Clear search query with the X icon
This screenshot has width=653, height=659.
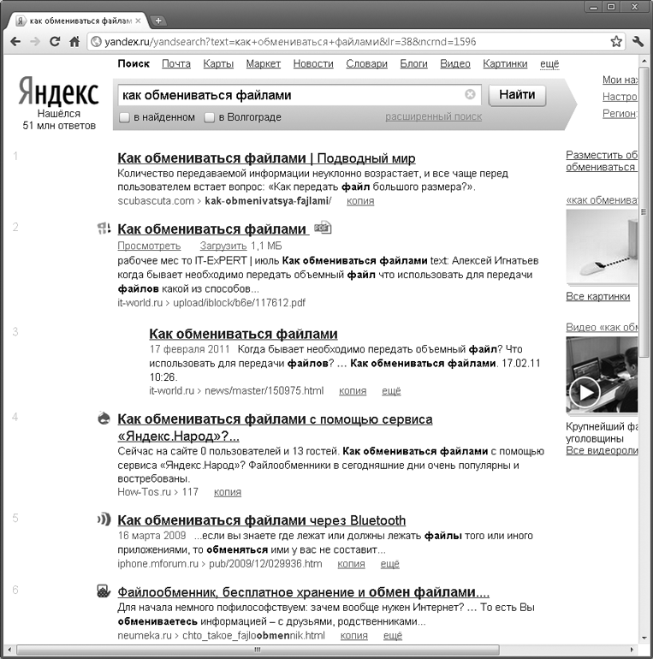[470, 94]
